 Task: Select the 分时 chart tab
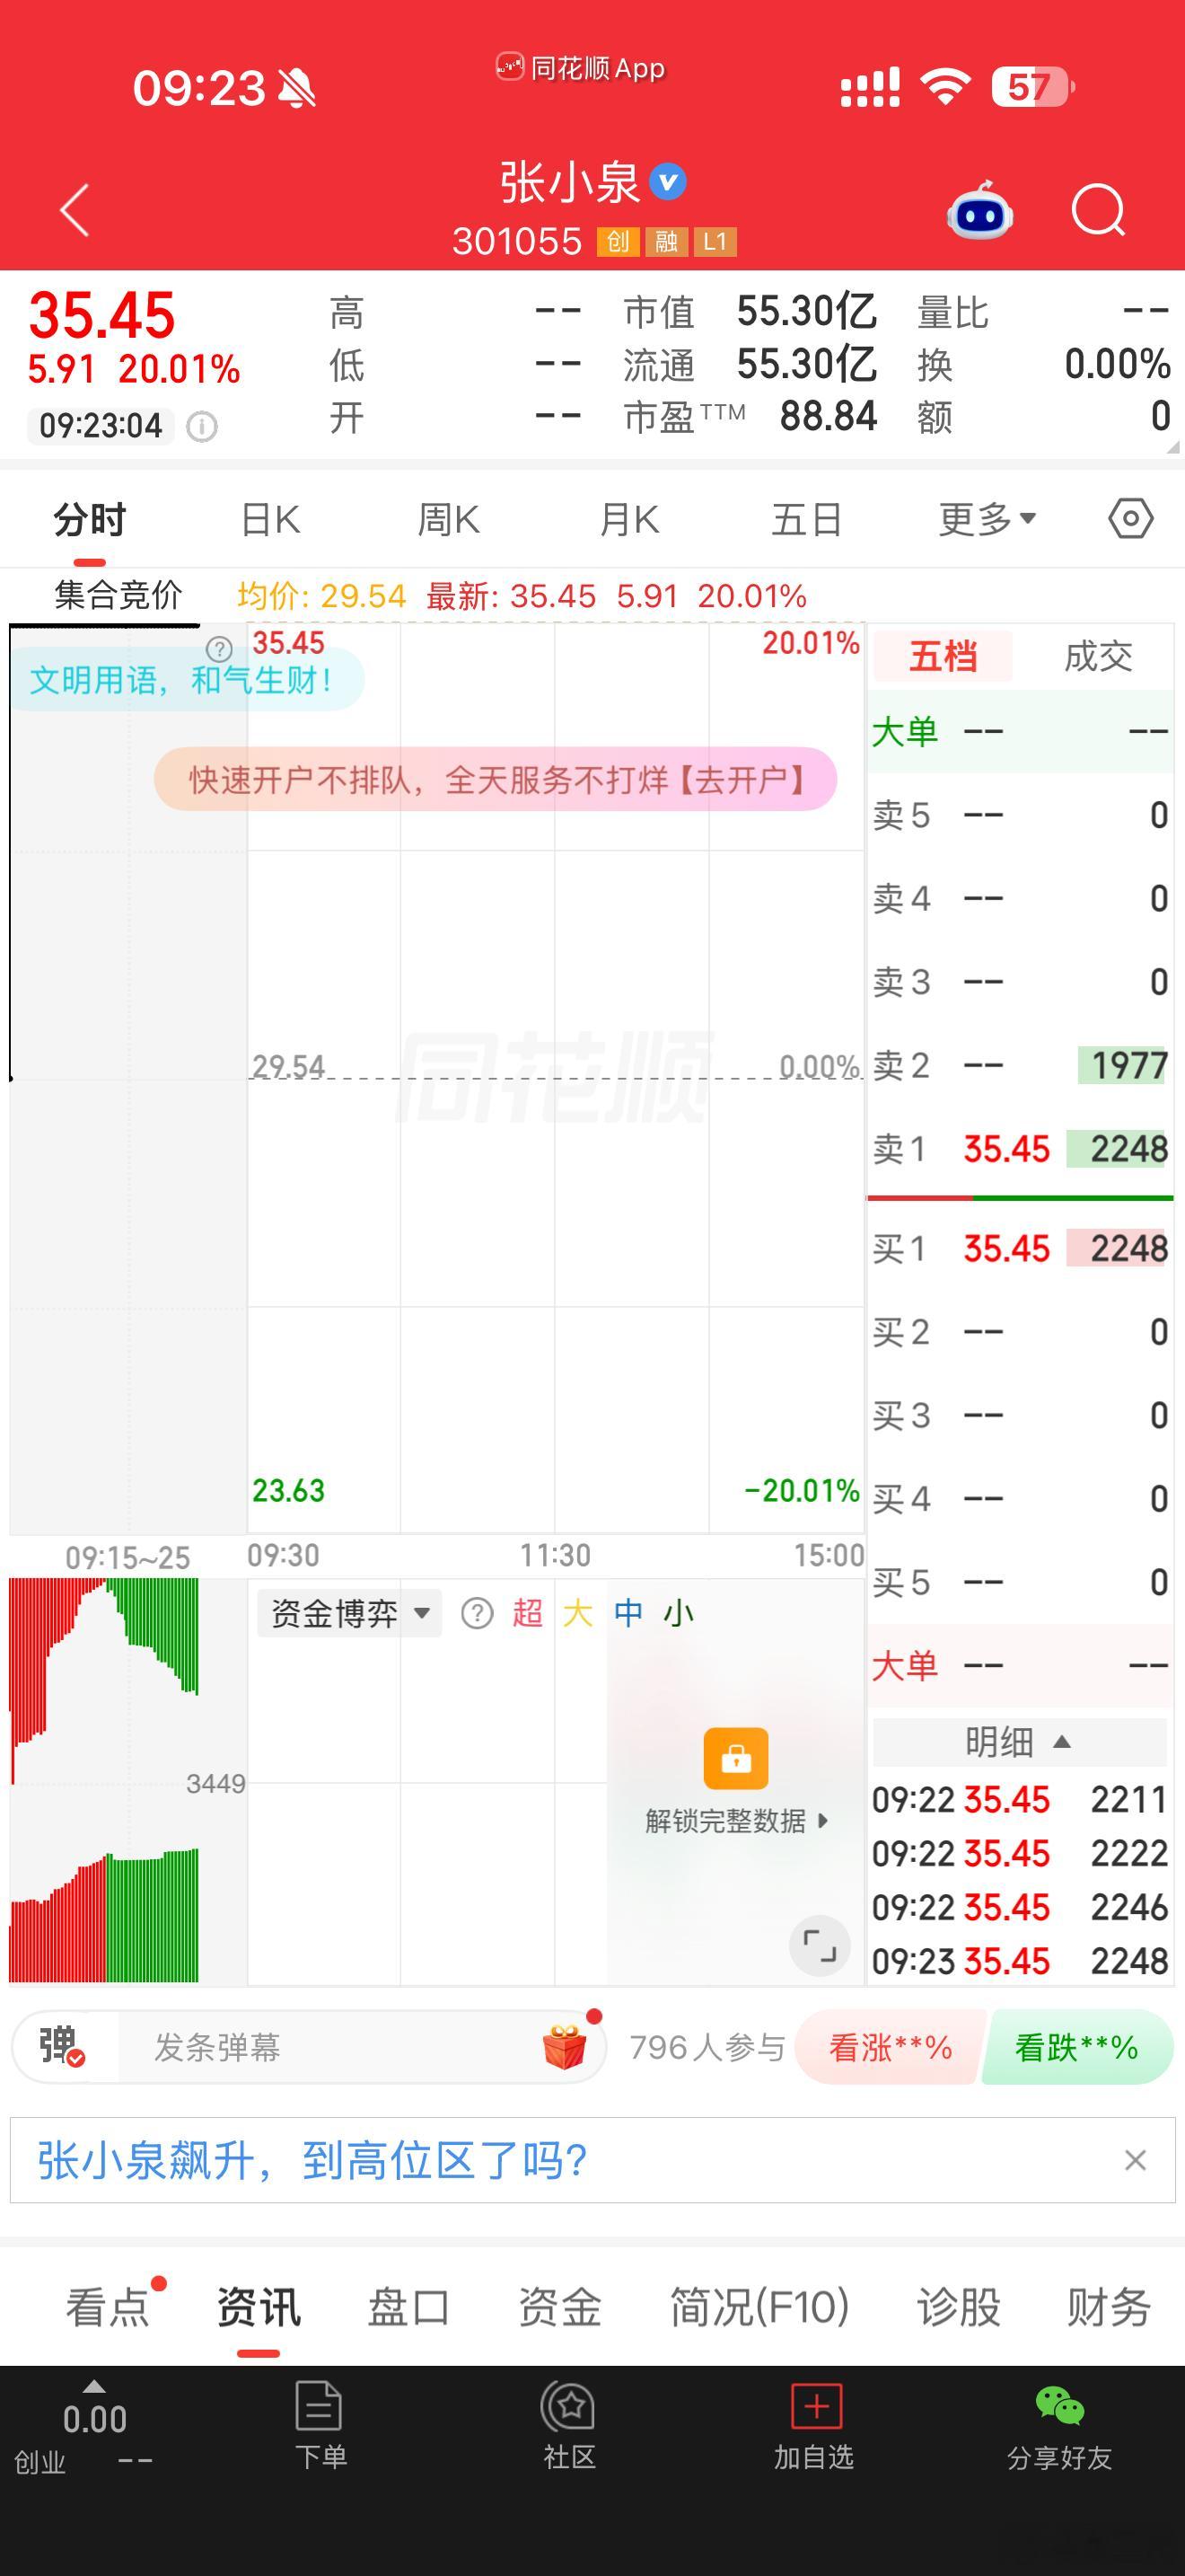pyautogui.click(x=90, y=520)
